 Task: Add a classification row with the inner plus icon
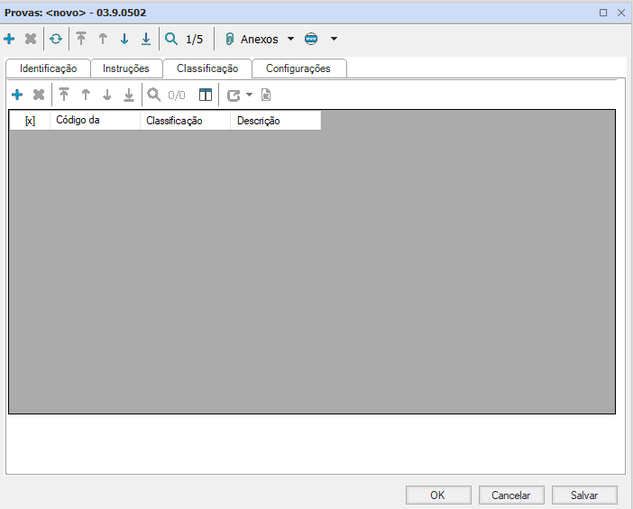point(17,95)
